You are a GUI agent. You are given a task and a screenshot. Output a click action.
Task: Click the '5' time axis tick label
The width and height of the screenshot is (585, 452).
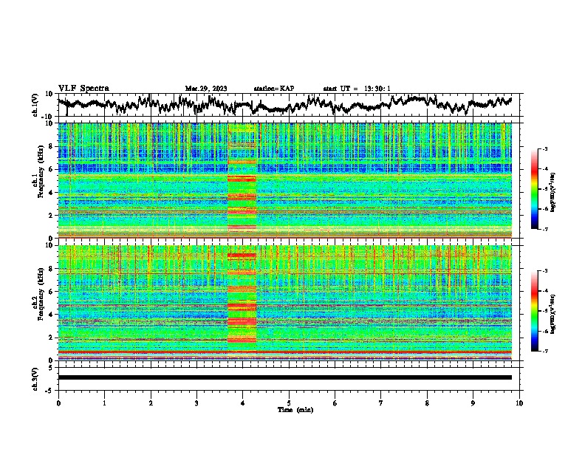pyautogui.click(x=289, y=403)
